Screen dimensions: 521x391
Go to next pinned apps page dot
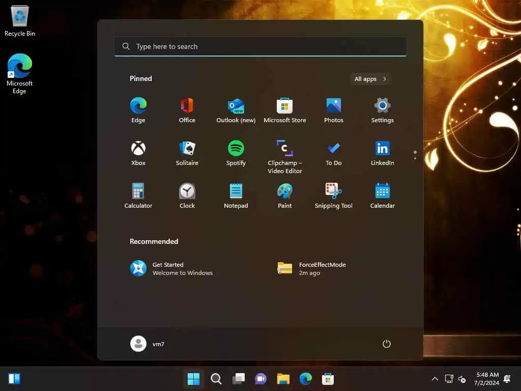click(415, 158)
